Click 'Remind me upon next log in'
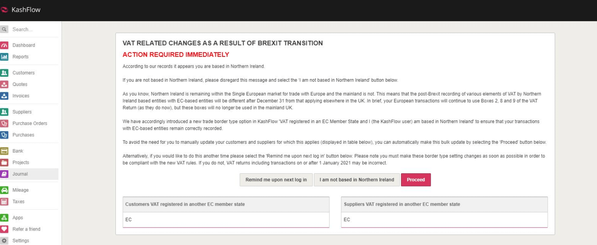Viewport: 597px width, 245px height. point(276,180)
